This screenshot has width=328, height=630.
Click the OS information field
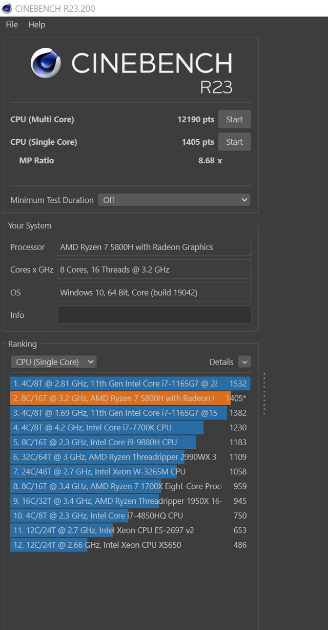tap(154, 293)
